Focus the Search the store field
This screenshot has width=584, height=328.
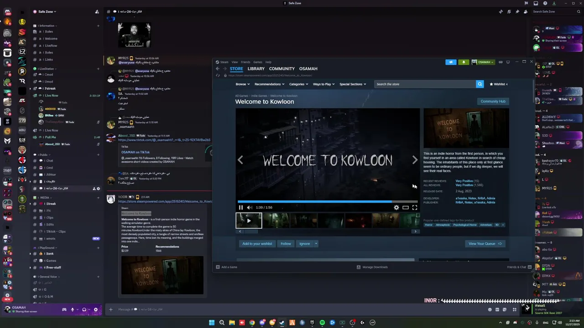coord(425,84)
